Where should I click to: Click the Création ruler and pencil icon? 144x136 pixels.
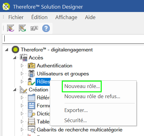[23, 90]
